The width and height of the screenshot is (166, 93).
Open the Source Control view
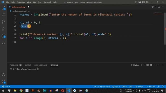point(3,22)
